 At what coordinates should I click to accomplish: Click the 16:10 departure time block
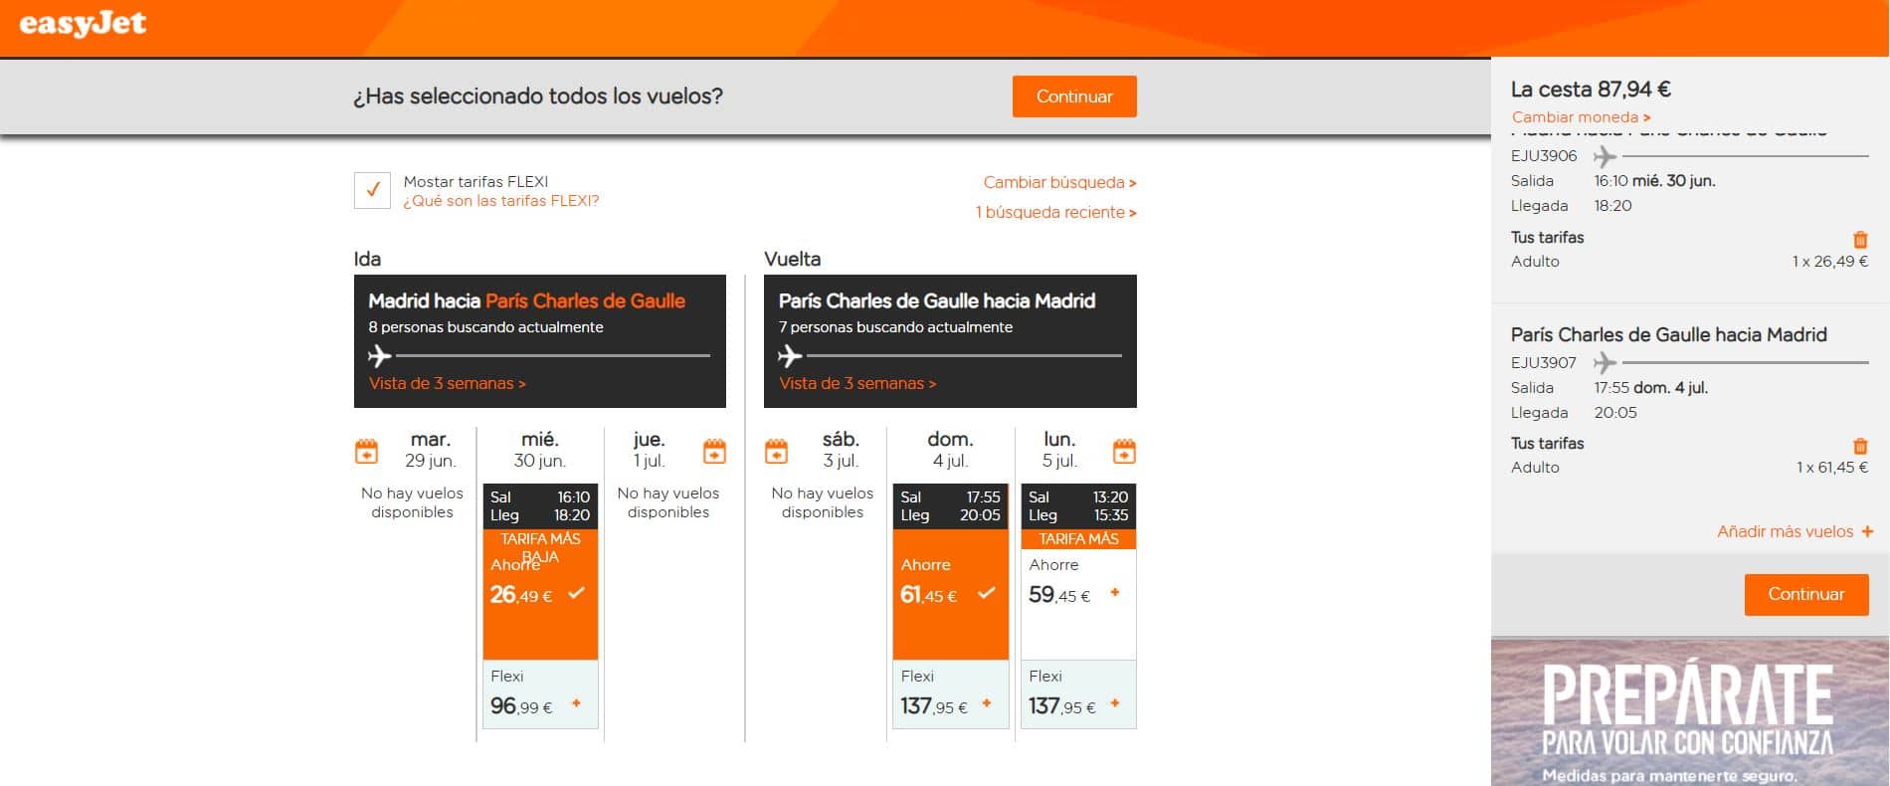tap(540, 506)
